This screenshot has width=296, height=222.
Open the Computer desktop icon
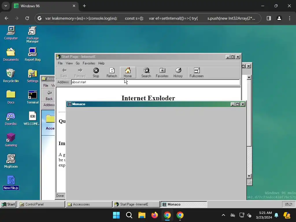coord(11,33)
